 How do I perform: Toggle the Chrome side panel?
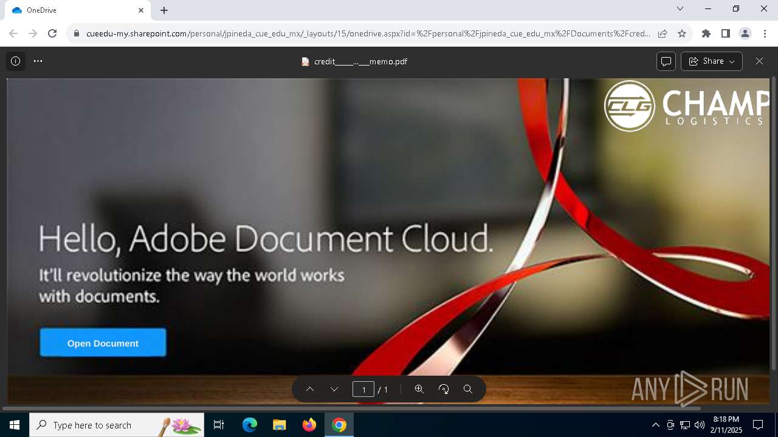click(726, 33)
